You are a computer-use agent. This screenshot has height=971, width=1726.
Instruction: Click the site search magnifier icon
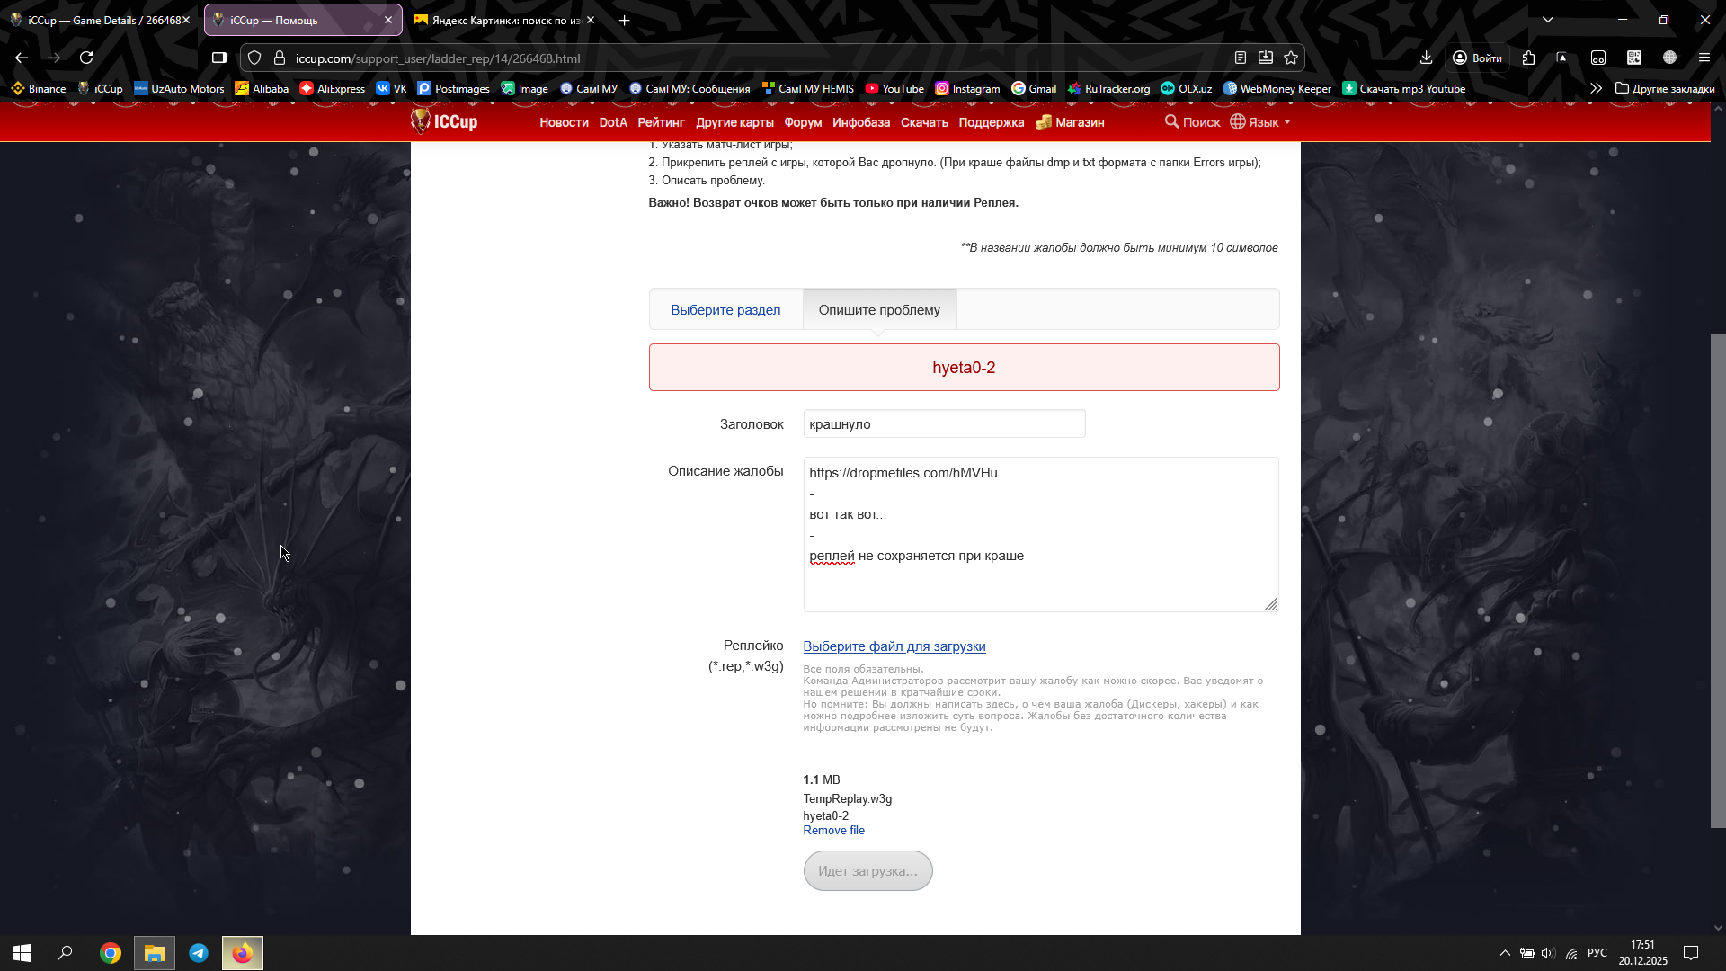coord(1171,121)
